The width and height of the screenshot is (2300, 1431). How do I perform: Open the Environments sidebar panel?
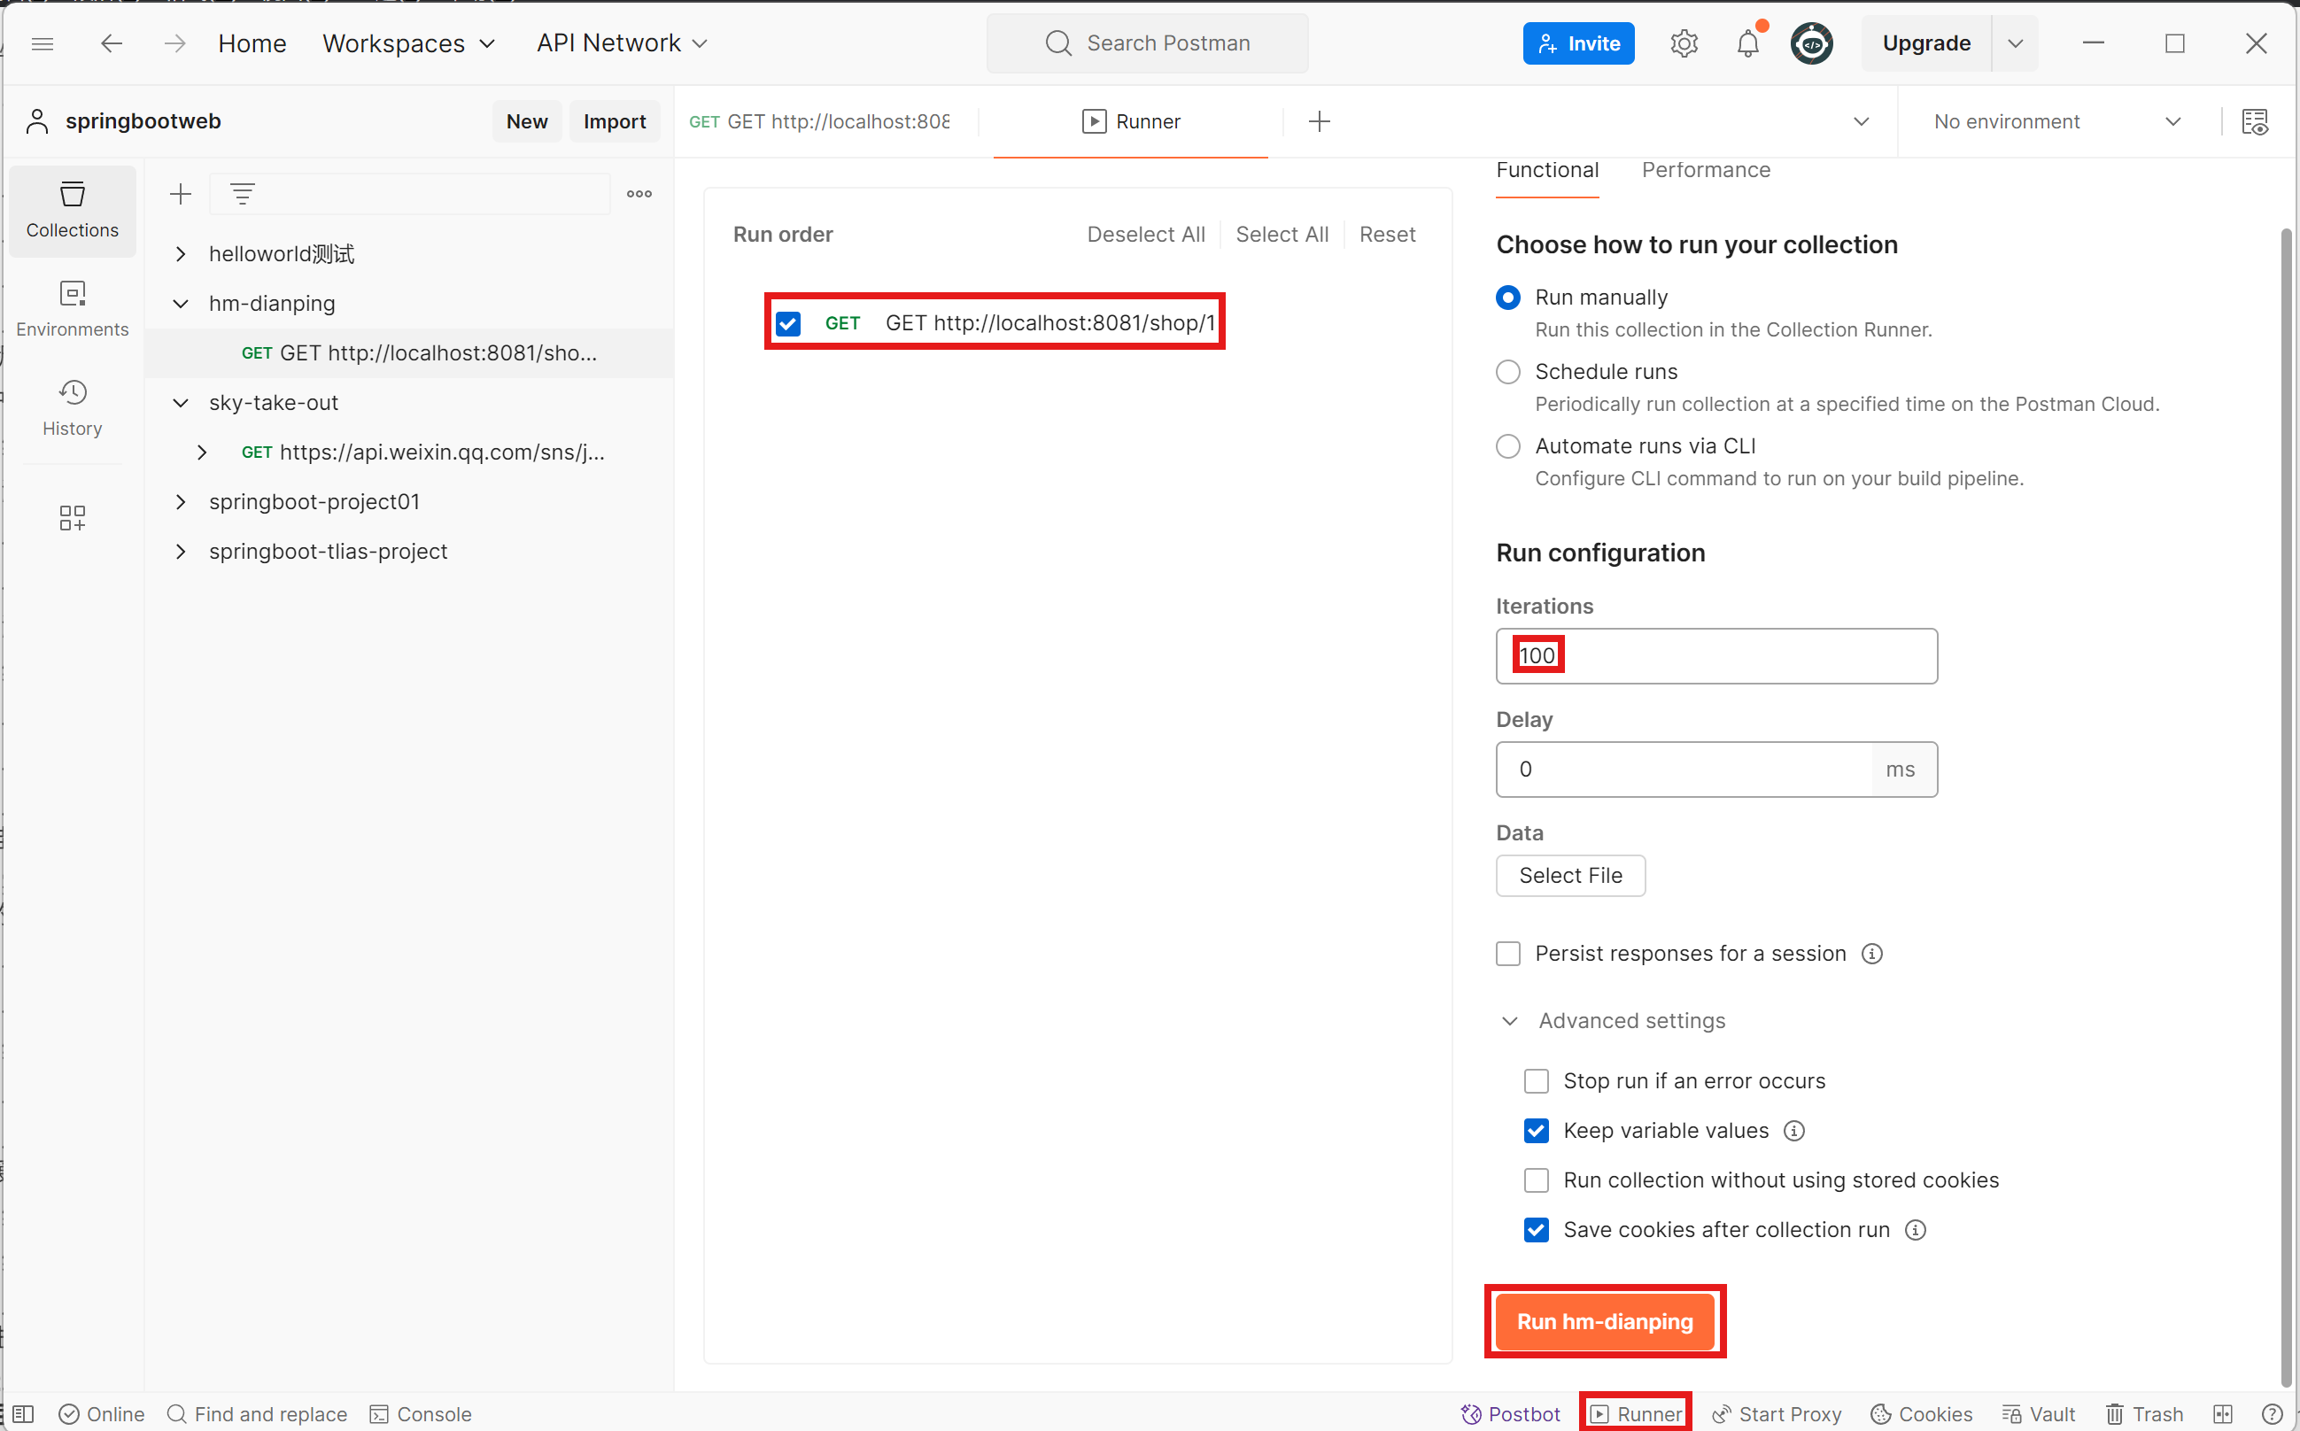pos(72,309)
